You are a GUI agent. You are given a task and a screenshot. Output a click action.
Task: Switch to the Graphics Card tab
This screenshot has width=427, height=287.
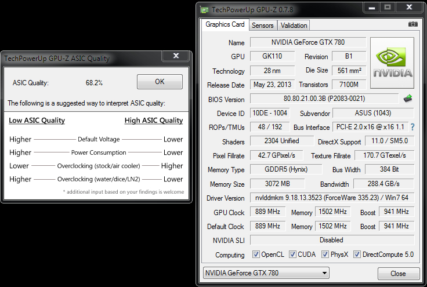click(x=225, y=24)
